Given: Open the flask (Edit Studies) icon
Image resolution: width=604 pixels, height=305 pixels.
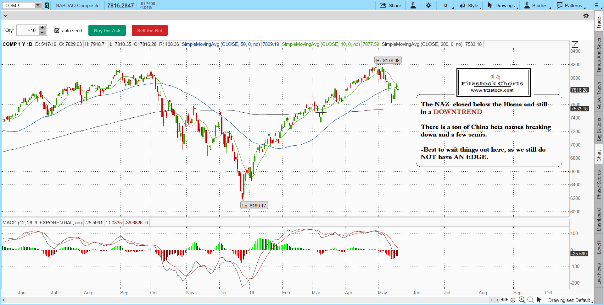Looking at the screenshot, I should point(413,5).
